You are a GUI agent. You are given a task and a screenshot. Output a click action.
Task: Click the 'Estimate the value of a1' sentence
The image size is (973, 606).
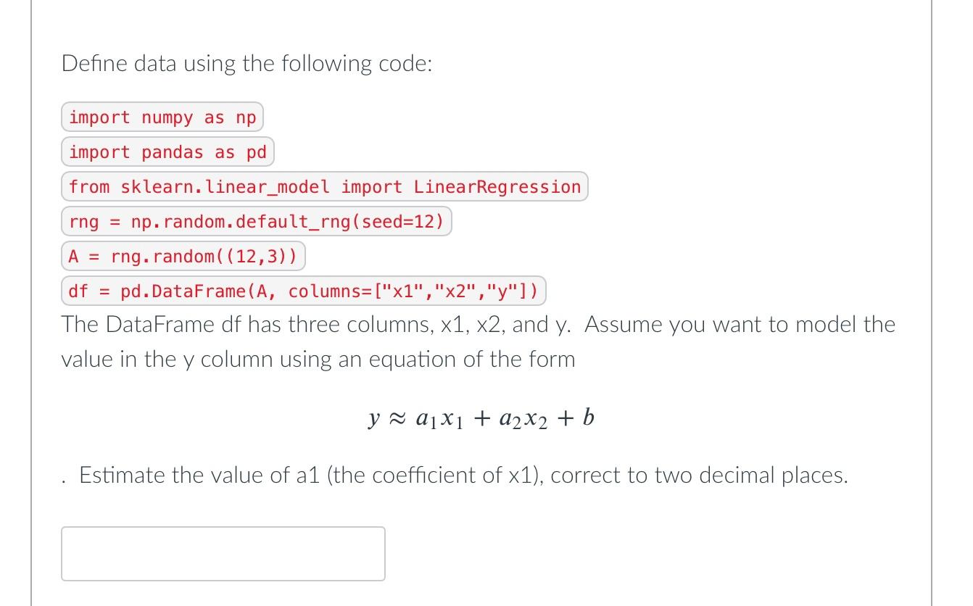(x=463, y=476)
